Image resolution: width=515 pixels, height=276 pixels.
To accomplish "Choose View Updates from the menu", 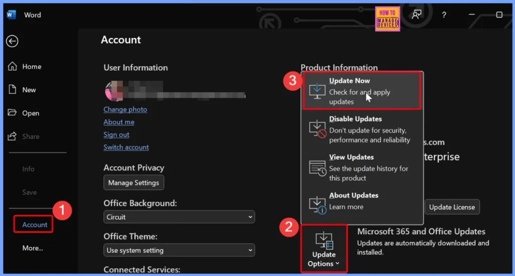I will pos(362,168).
